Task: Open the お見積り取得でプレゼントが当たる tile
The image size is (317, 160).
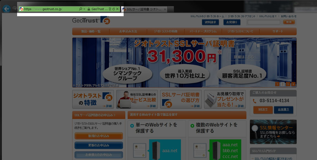Action: (225, 99)
